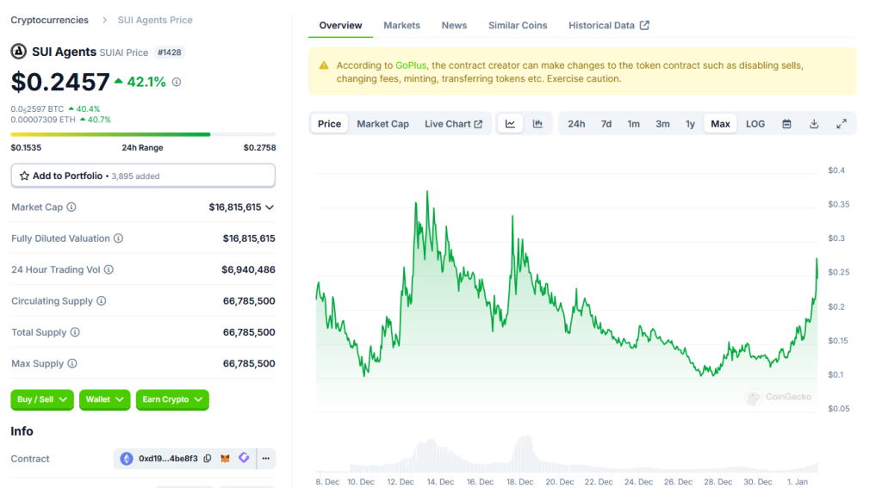This screenshot has width=882, height=488.
Task: Open price change info icon next to 42.1%
Action: (177, 82)
